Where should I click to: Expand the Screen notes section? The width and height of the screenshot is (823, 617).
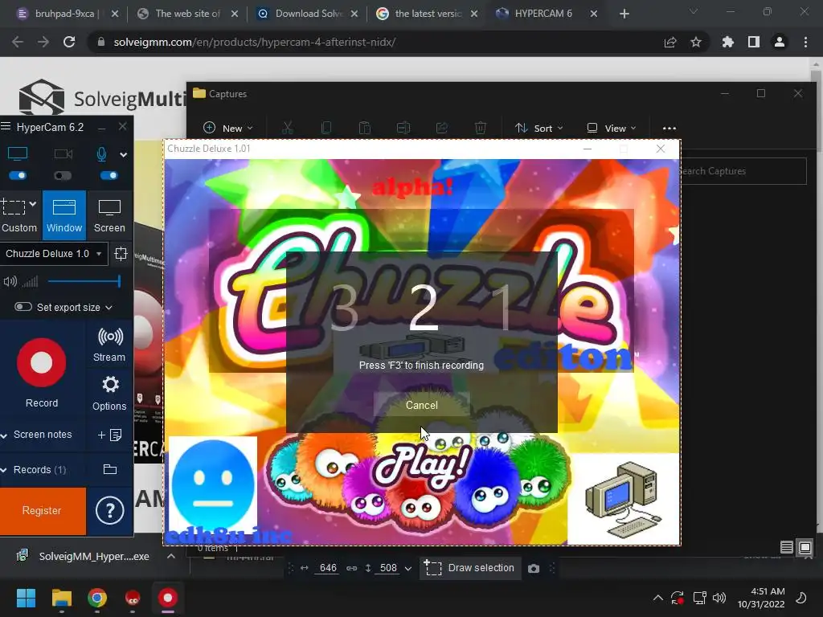[x=37, y=435]
